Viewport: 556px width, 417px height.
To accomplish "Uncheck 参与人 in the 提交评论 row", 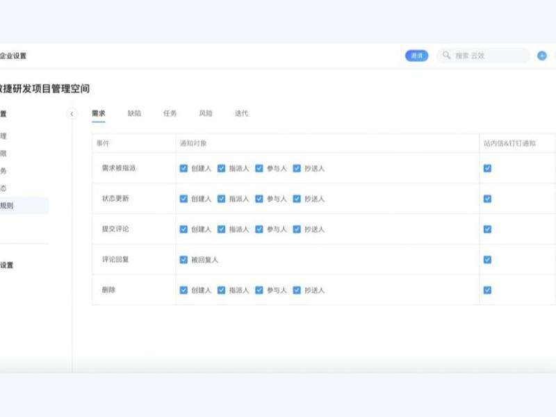I will click(260, 228).
